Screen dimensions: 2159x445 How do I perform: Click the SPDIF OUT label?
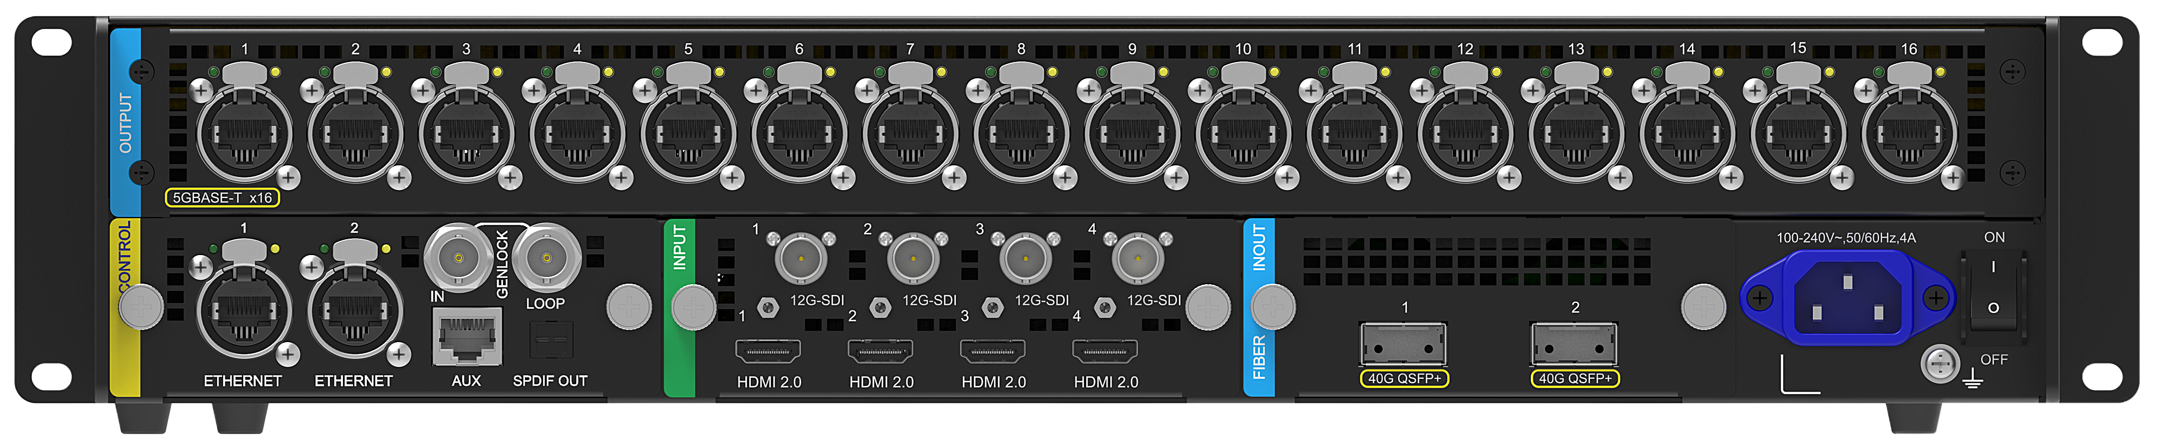[x=550, y=381]
